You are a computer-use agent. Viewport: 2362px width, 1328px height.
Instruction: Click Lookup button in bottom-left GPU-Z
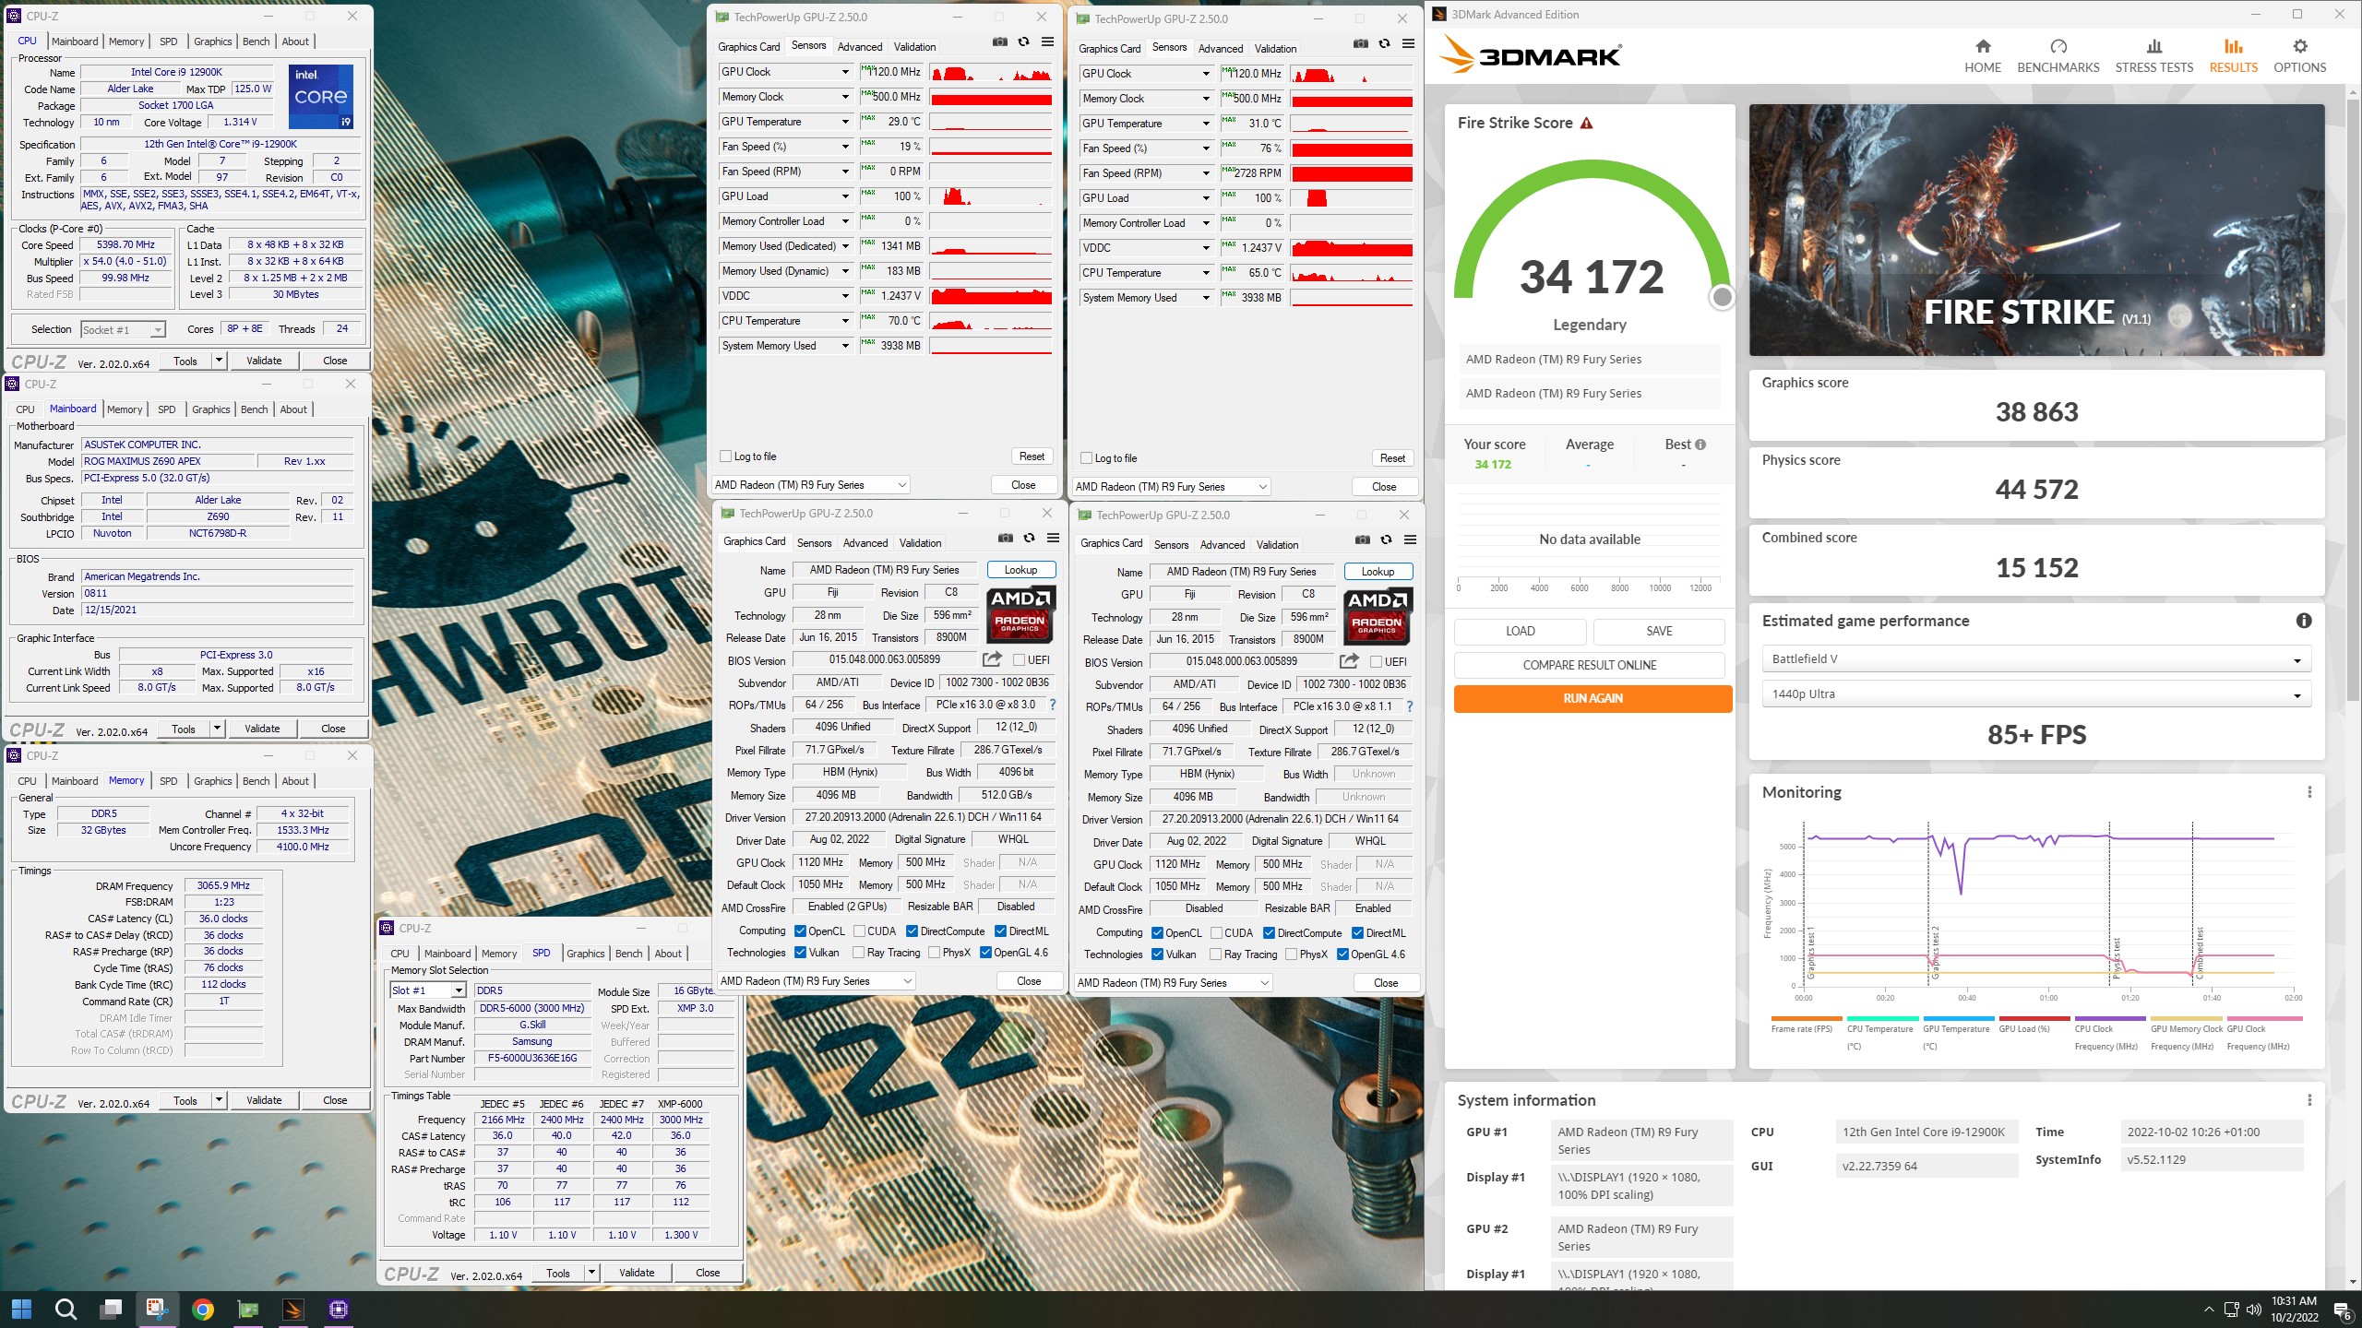pos(1020,570)
